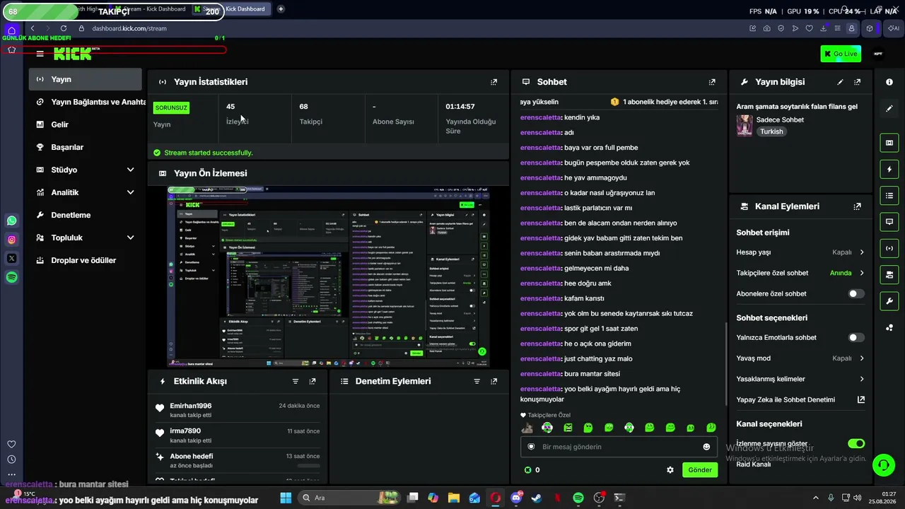Open the emoji picker in chat input
905x509 pixels.
tap(706, 447)
